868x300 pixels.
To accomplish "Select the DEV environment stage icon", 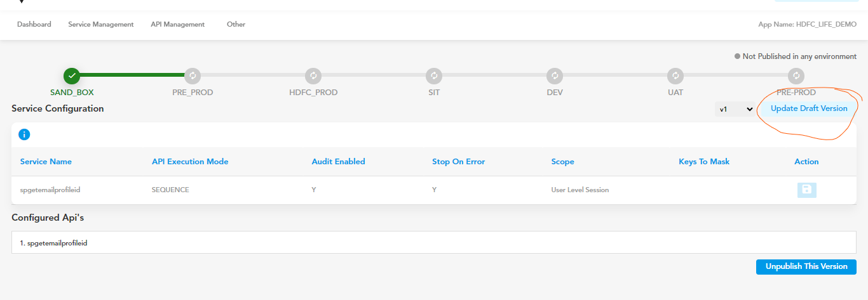I will [555, 75].
